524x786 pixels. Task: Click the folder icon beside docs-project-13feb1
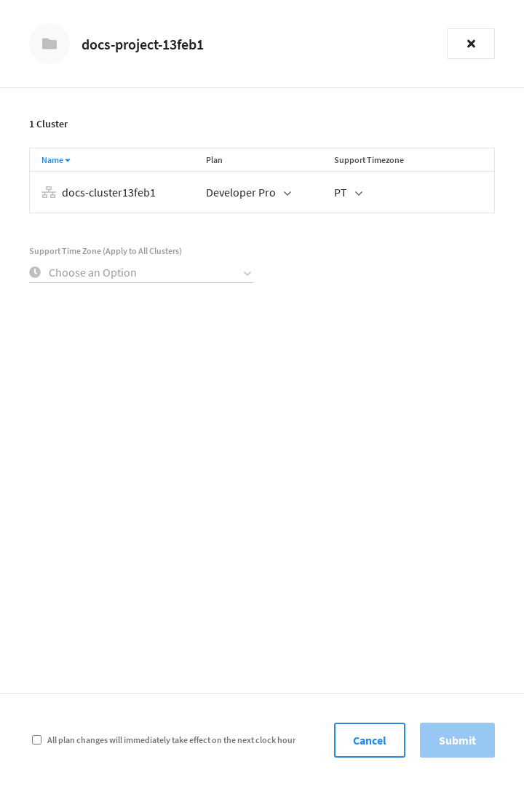(49, 44)
